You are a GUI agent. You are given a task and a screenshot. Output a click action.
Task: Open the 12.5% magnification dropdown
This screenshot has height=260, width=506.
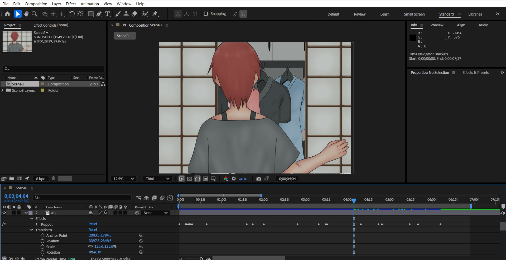[x=123, y=179]
